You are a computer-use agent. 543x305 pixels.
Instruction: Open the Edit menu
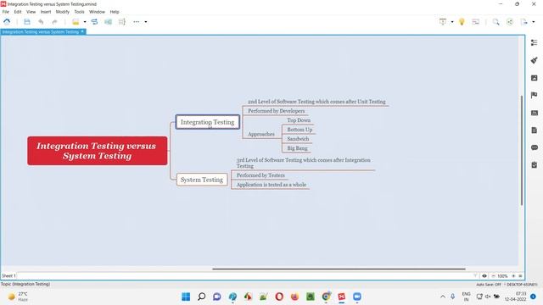(18, 12)
